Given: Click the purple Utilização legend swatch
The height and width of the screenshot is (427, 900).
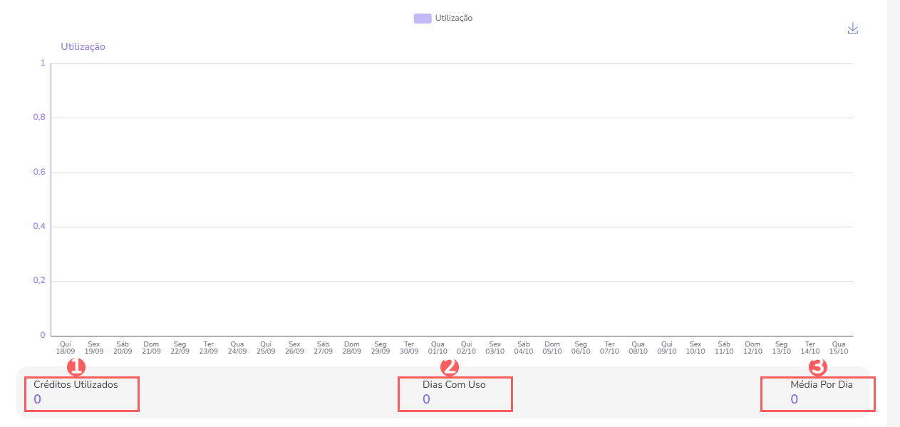Looking at the screenshot, I should pyautogui.click(x=422, y=18).
